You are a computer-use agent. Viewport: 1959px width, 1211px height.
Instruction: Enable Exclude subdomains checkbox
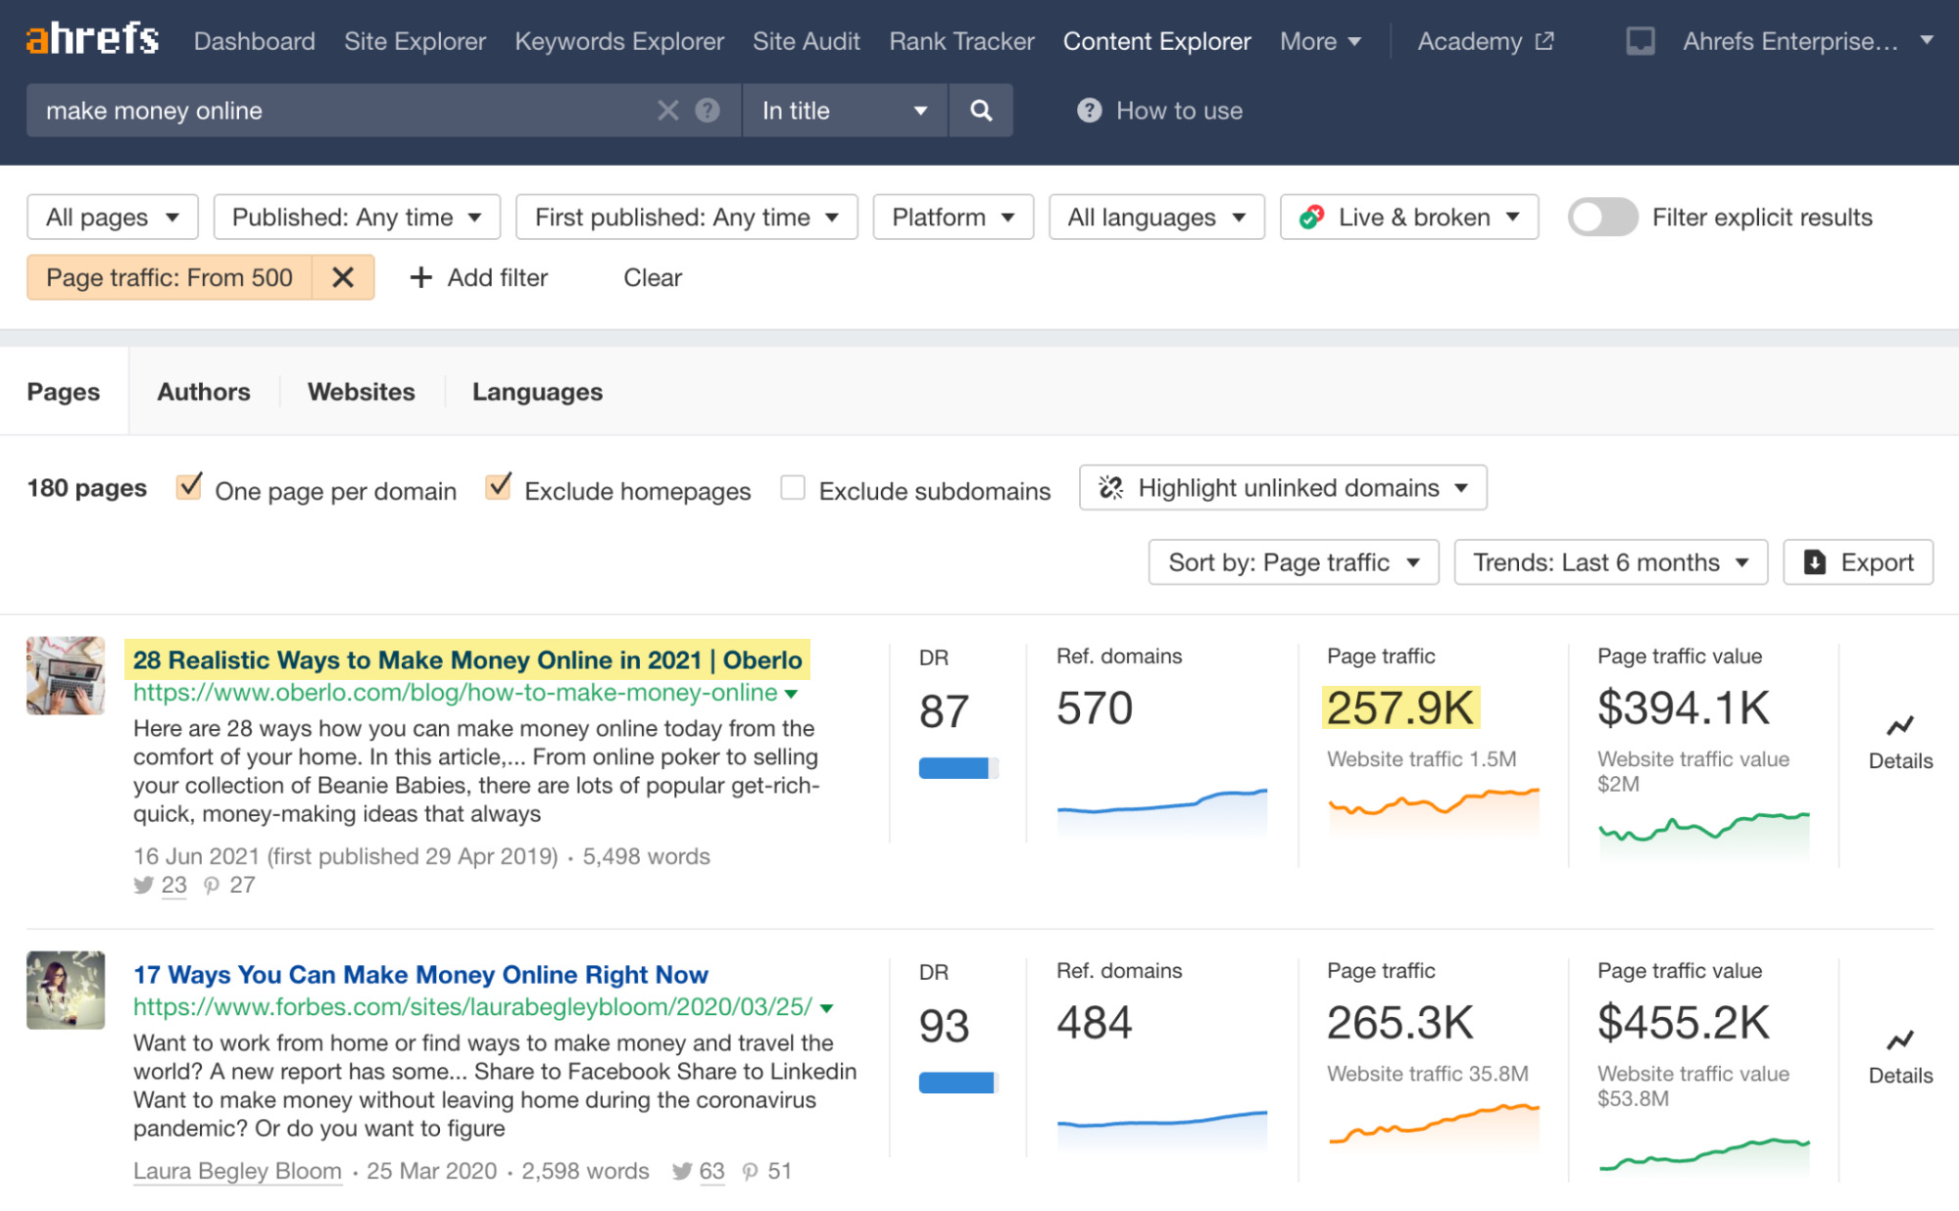tap(792, 487)
